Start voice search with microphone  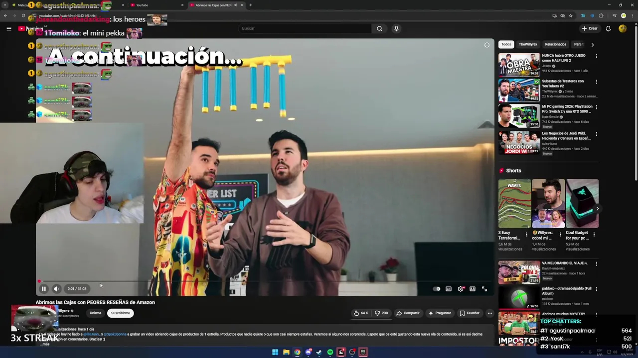pos(396,28)
